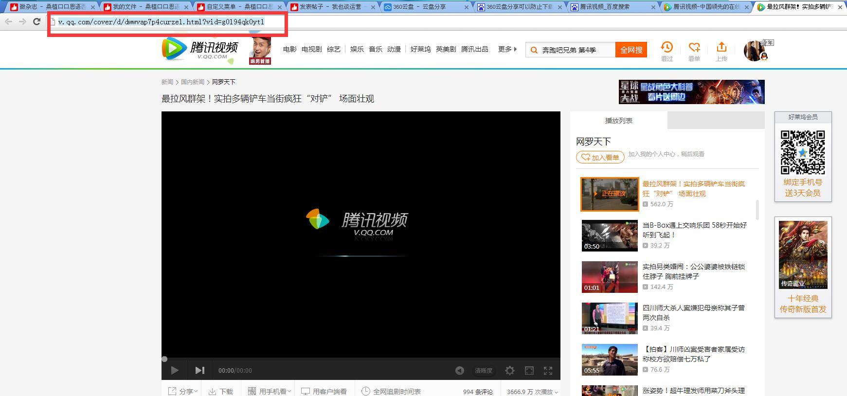Open the 当B-Box遇上交响乐团 video title

pos(694,230)
